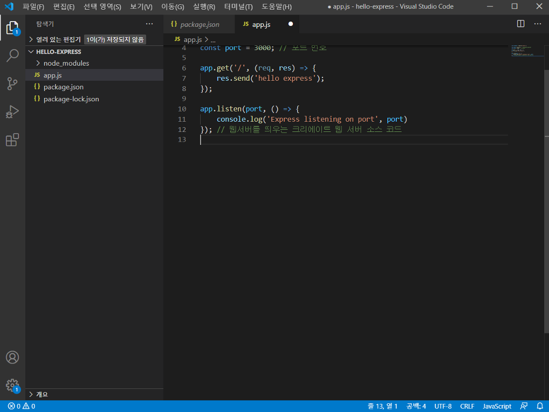549x412 pixels.
Task: Open the 보기(V) menu
Action: click(141, 6)
